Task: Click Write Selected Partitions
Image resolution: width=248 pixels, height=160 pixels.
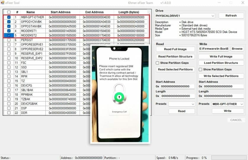Action: tap(221, 76)
